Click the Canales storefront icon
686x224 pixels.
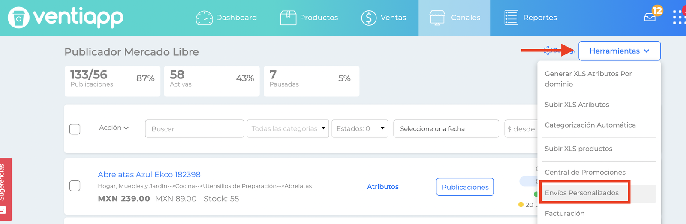437,18
